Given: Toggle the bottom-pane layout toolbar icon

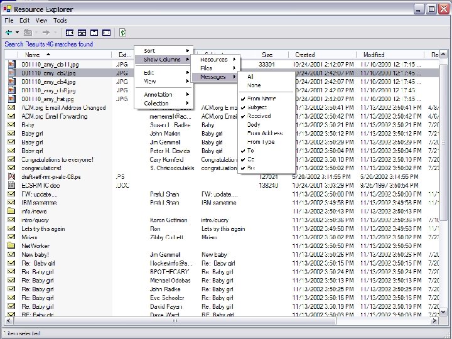Looking at the screenshot, I should click(94, 33).
